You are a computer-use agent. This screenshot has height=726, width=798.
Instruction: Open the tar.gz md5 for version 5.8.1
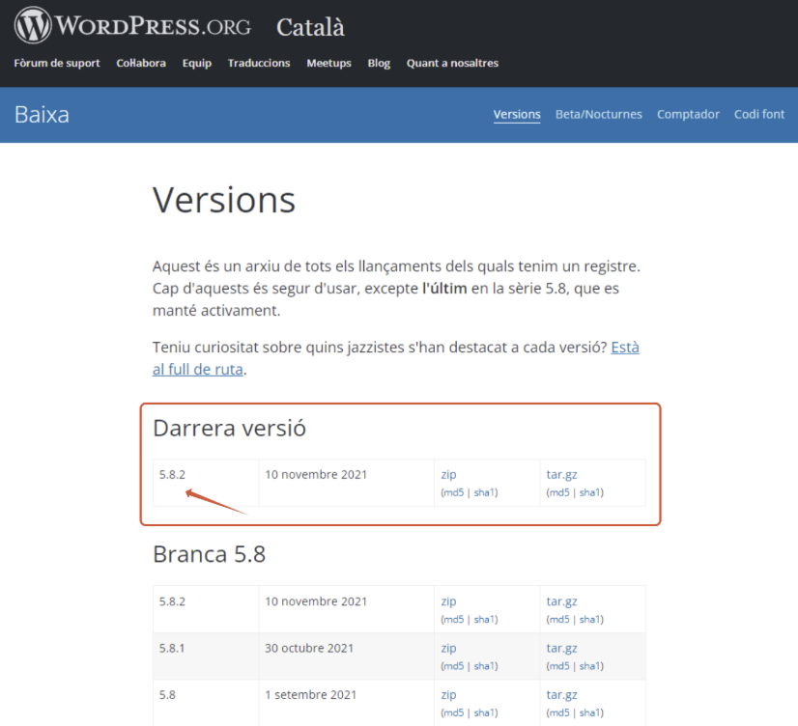559,666
